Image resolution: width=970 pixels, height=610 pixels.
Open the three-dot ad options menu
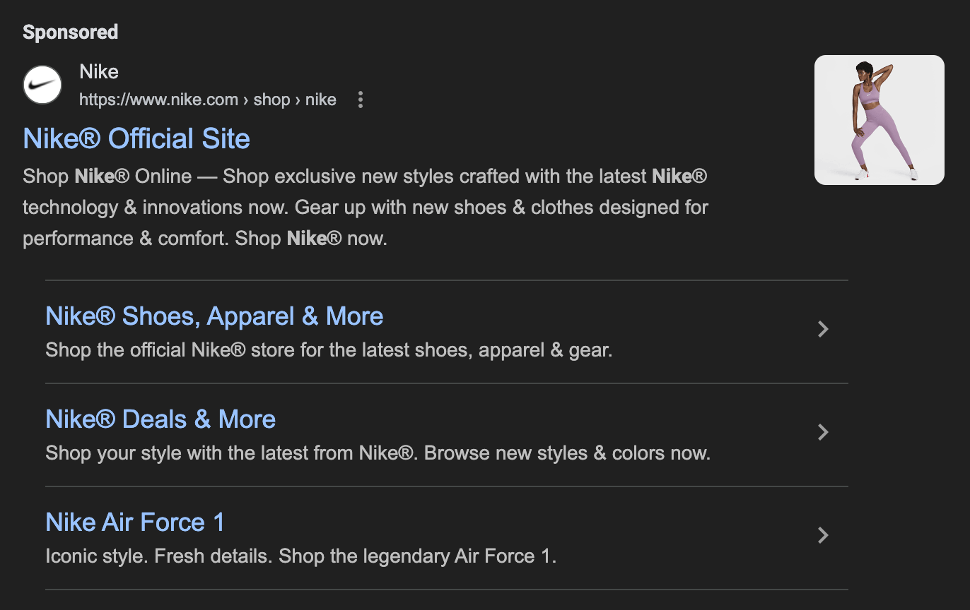[361, 100]
